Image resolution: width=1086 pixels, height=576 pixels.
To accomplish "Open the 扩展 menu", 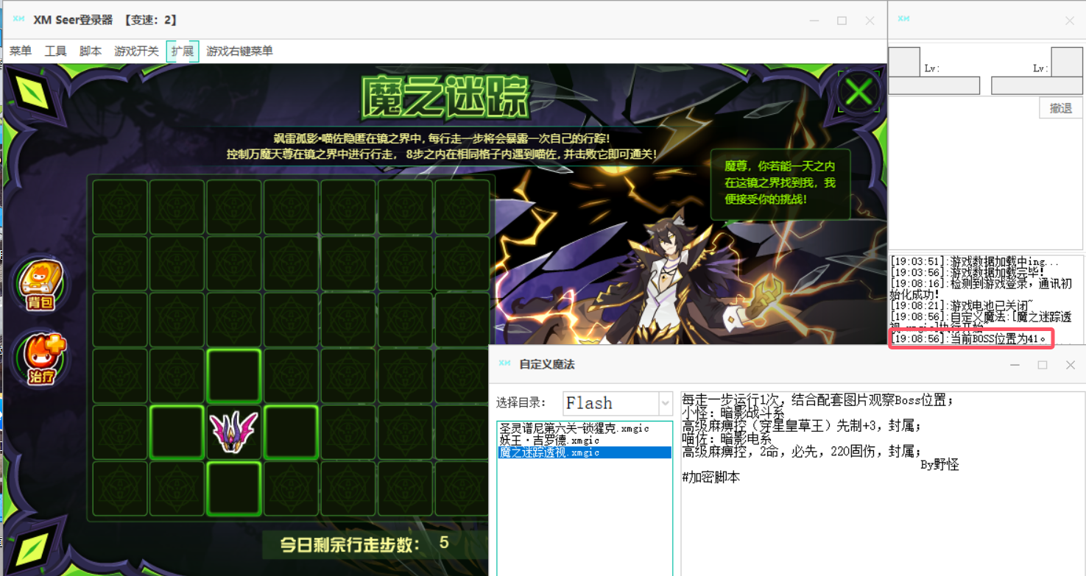I will pos(183,51).
